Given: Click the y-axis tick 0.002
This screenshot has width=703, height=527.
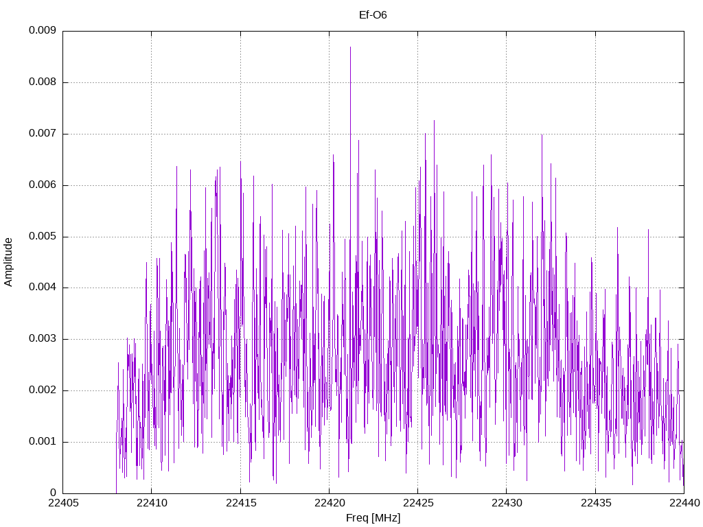Looking at the screenshot, I should [43, 390].
